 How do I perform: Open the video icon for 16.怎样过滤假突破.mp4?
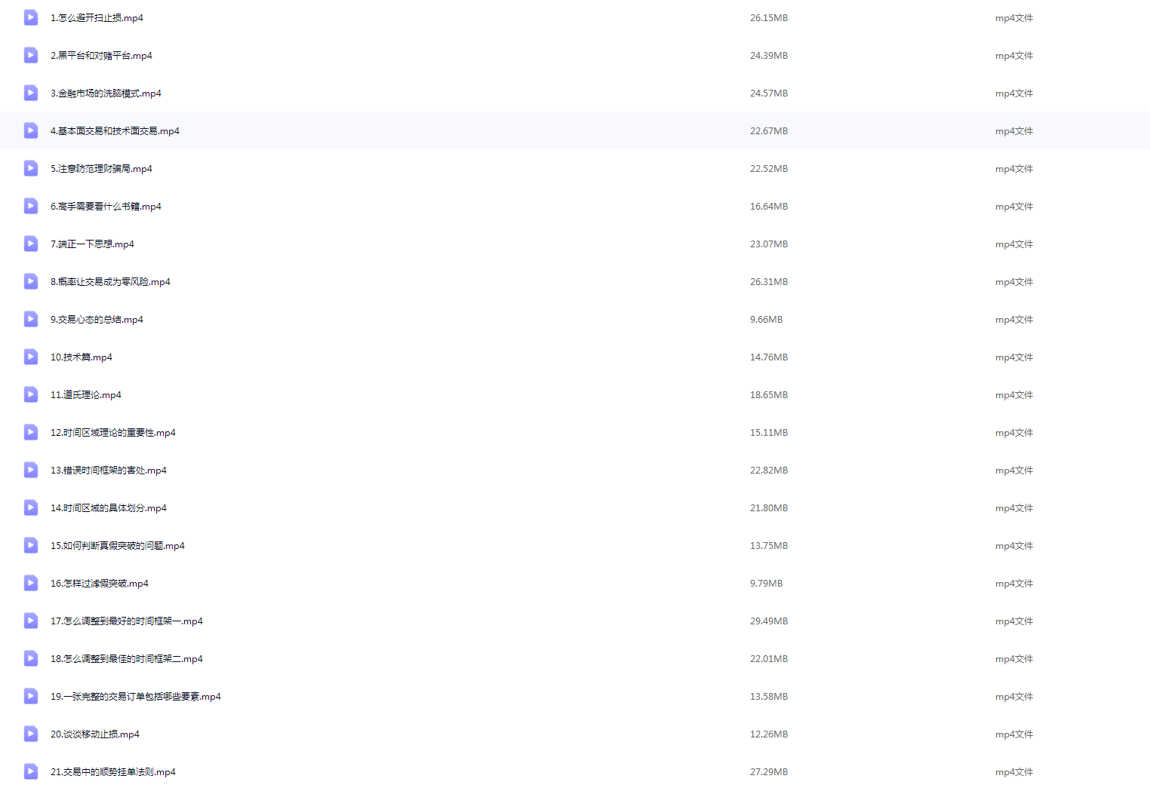point(31,583)
